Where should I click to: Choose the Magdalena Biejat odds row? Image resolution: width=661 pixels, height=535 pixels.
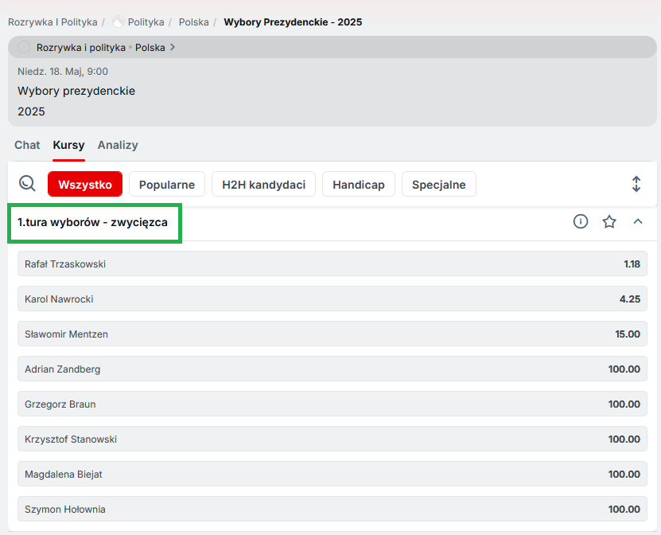(332, 474)
